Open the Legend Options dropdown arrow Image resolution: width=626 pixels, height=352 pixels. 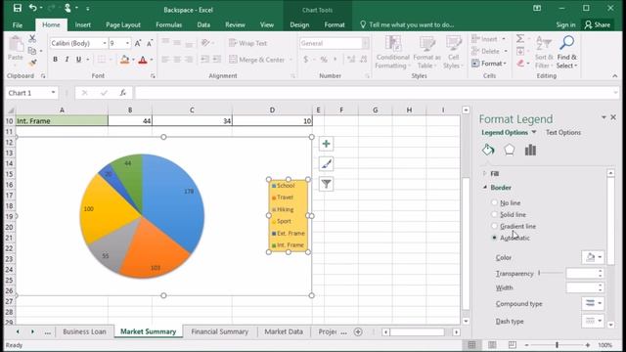tap(534, 132)
